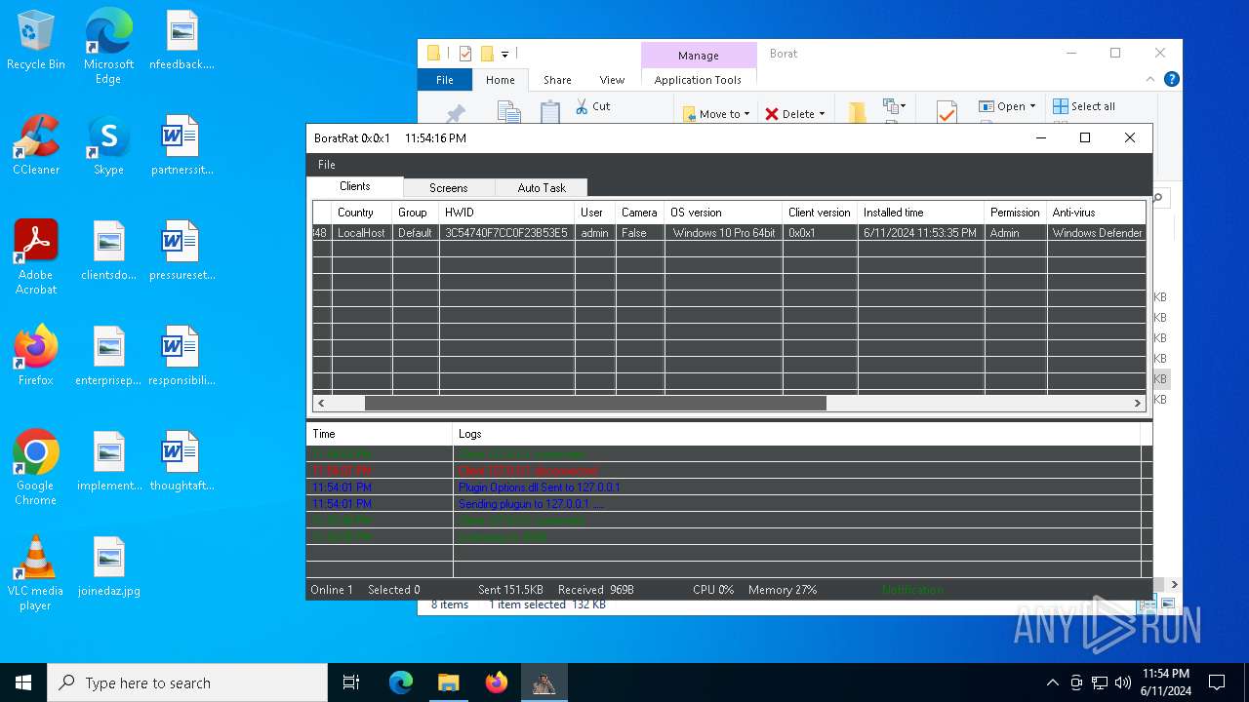The height and width of the screenshot is (702, 1249).
Task: Open Microsoft Edge desktop shortcut
Action: pos(108,47)
